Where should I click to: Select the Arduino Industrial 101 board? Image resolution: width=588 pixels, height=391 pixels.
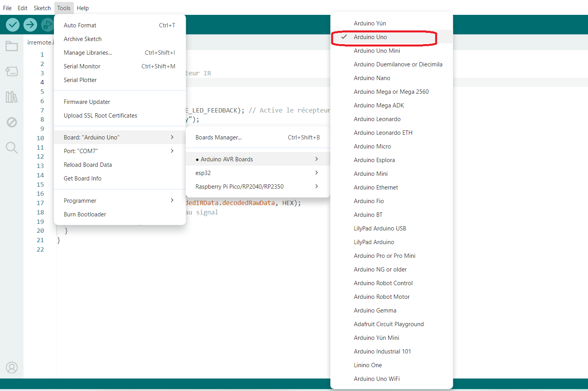click(x=392, y=352)
